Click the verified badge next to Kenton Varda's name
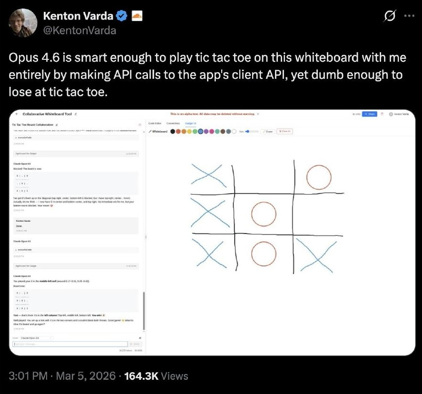Viewport: 422px width, 394px height. pyautogui.click(x=122, y=16)
